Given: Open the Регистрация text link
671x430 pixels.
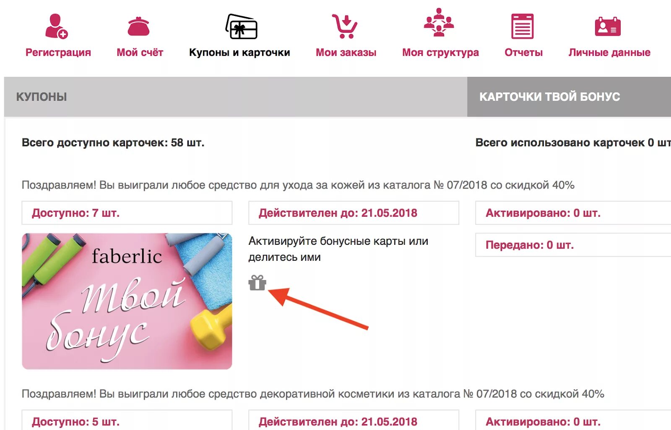Looking at the screenshot, I should point(58,52).
